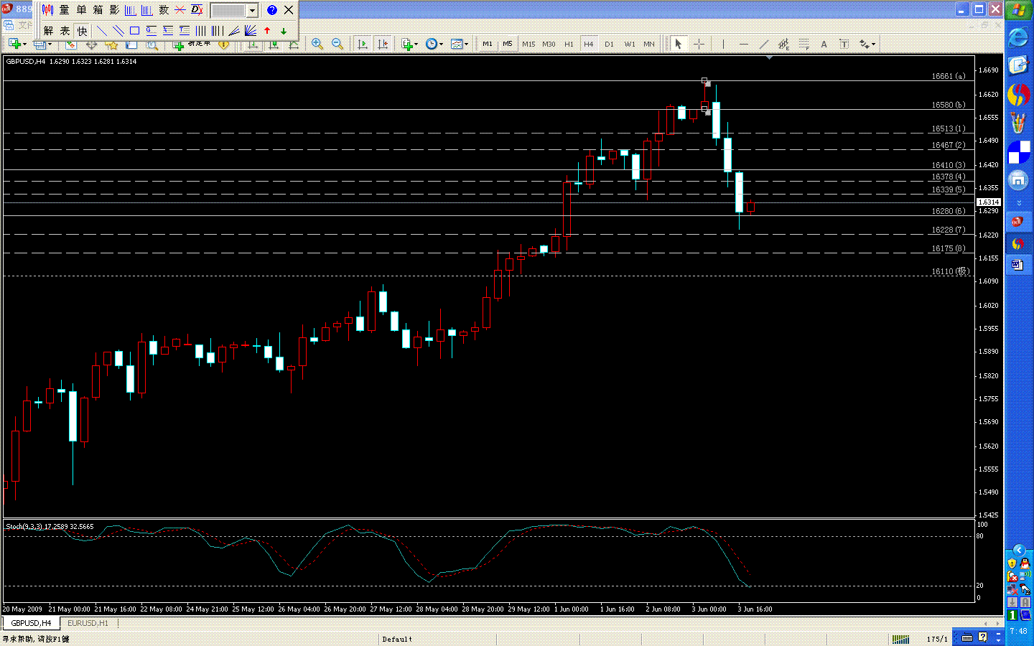The height and width of the screenshot is (646, 1034).
Task: Switch chart to M1 timeframe
Action: tap(488, 45)
